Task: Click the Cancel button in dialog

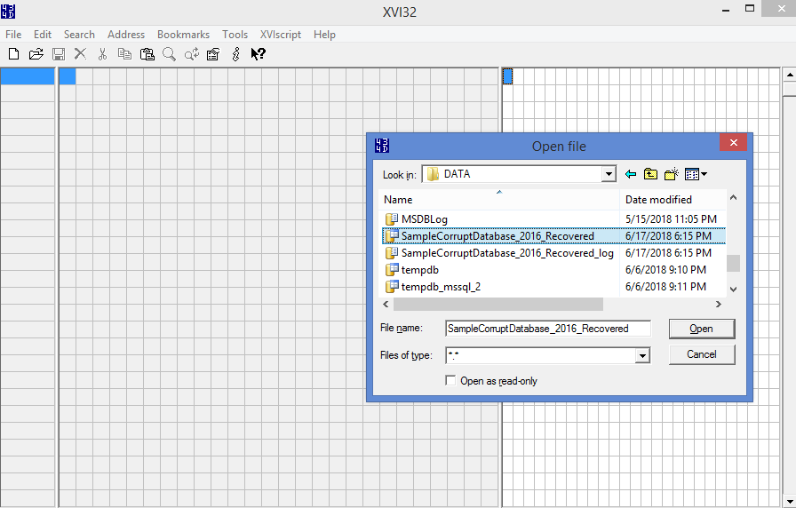Action: tap(702, 354)
